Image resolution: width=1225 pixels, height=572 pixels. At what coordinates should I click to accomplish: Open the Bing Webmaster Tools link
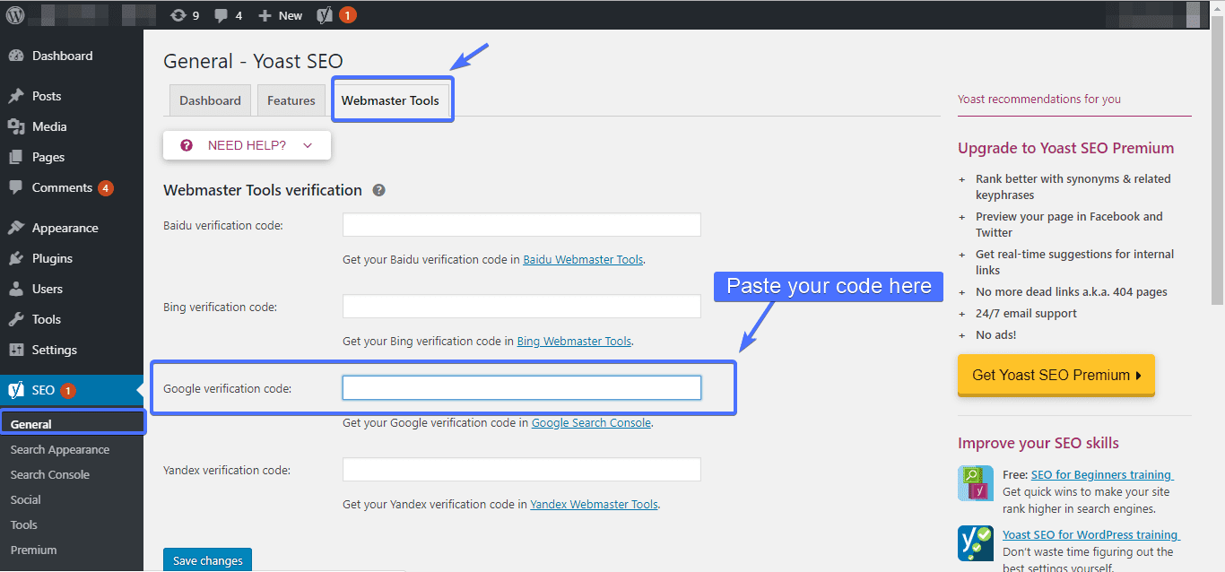574,342
